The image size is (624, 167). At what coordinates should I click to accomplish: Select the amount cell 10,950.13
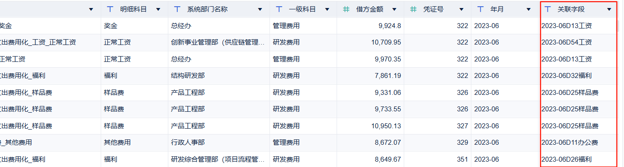[386, 126]
